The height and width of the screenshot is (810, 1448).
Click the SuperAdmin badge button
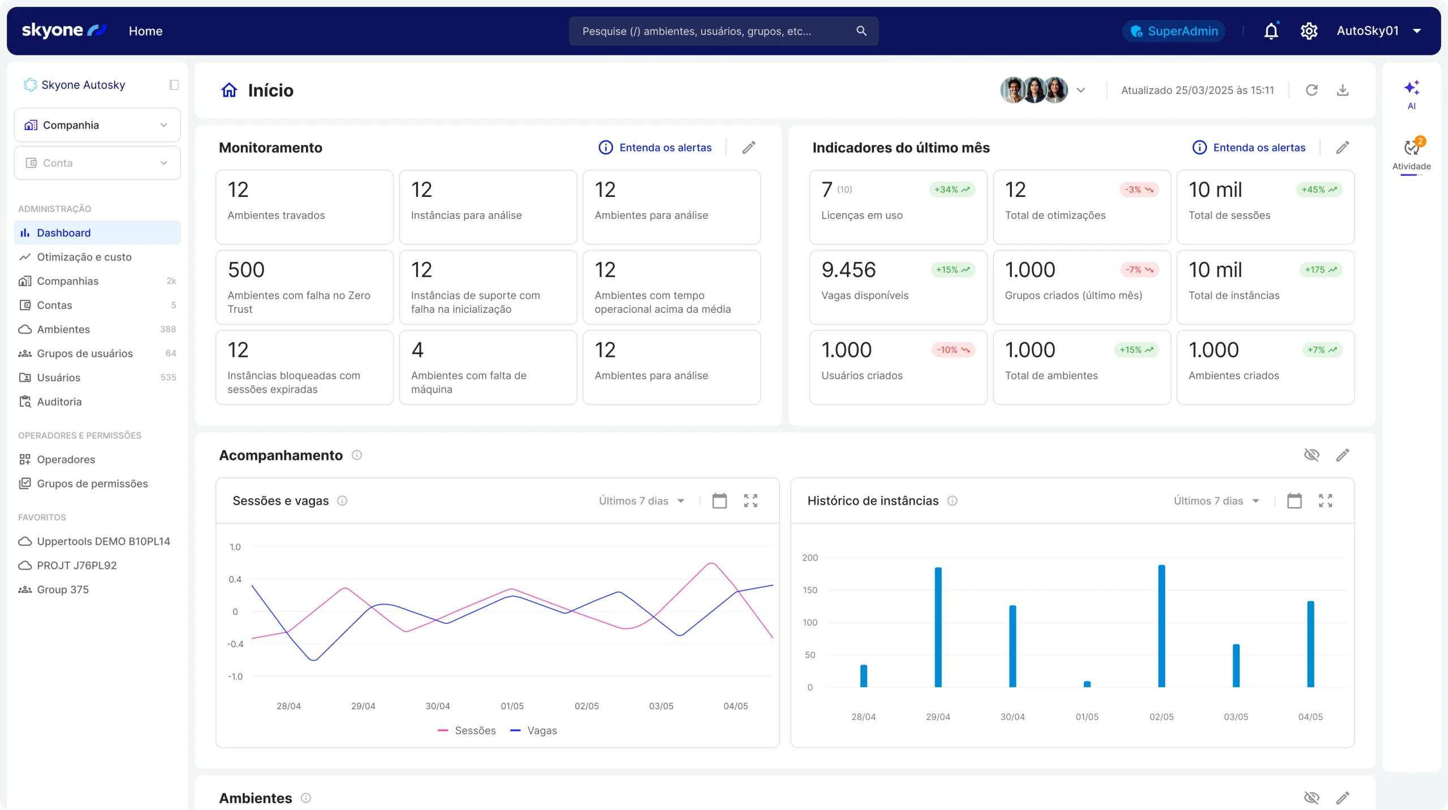(1174, 31)
